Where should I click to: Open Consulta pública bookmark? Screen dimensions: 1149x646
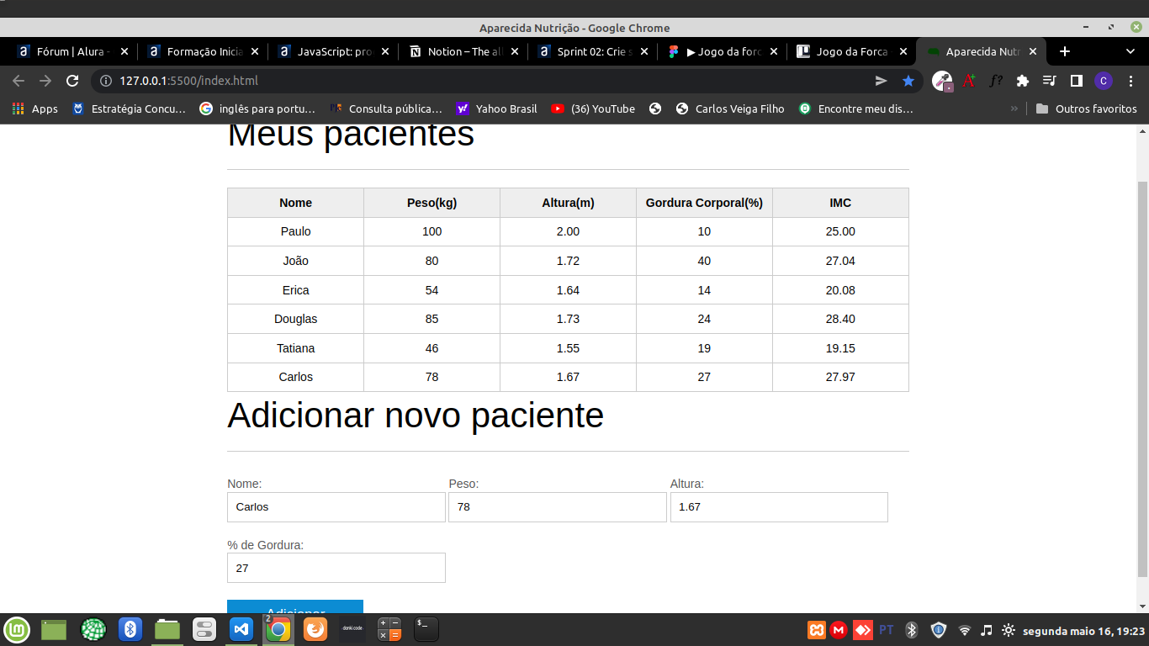coord(386,109)
